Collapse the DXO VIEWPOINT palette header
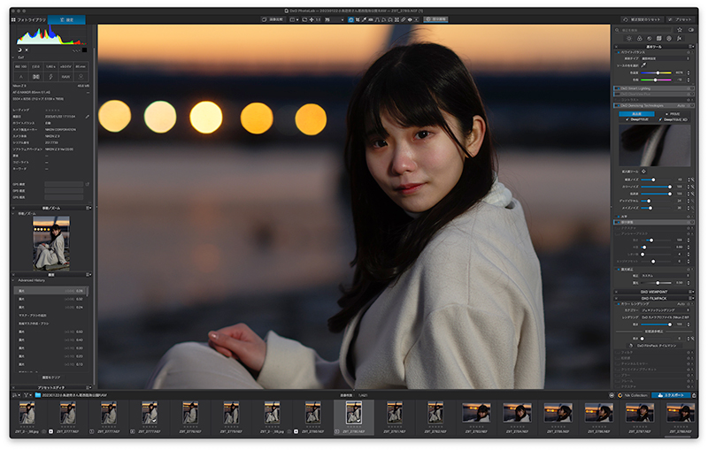Screen dimensions: 708x450 pos(653,292)
